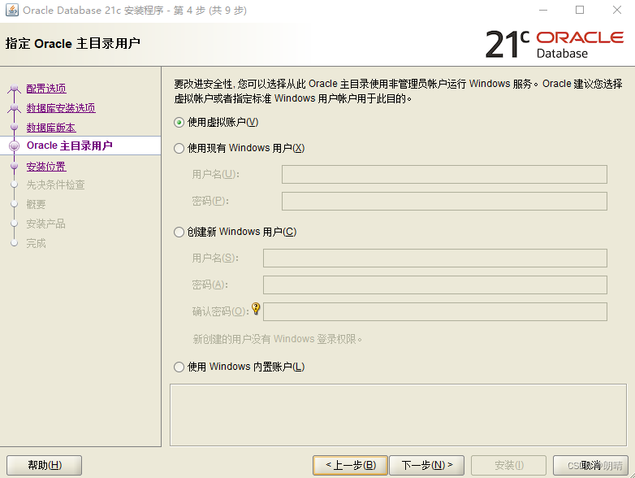Click the lightbulb hint icon beside 确认密码
This screenshot has width=635, height=478.
256,309
